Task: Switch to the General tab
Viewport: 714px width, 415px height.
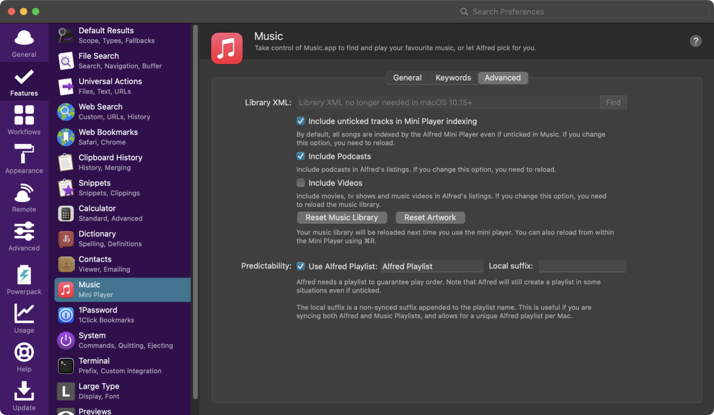Action: [407, 78]
